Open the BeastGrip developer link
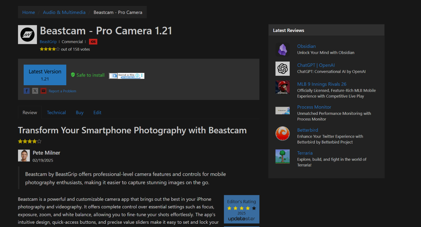 tap(48, 42)
